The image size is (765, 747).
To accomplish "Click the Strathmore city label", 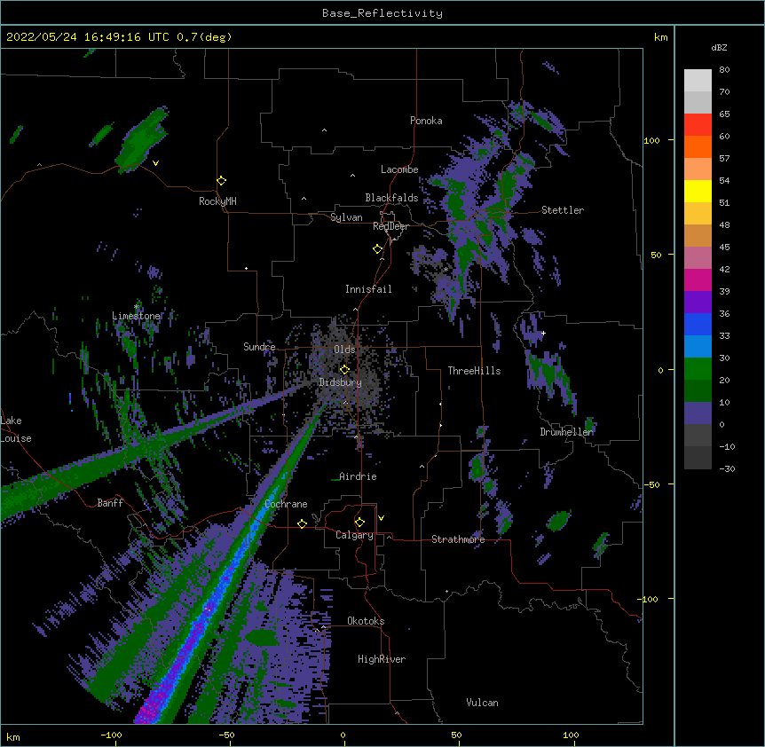I will pos(458,539).
